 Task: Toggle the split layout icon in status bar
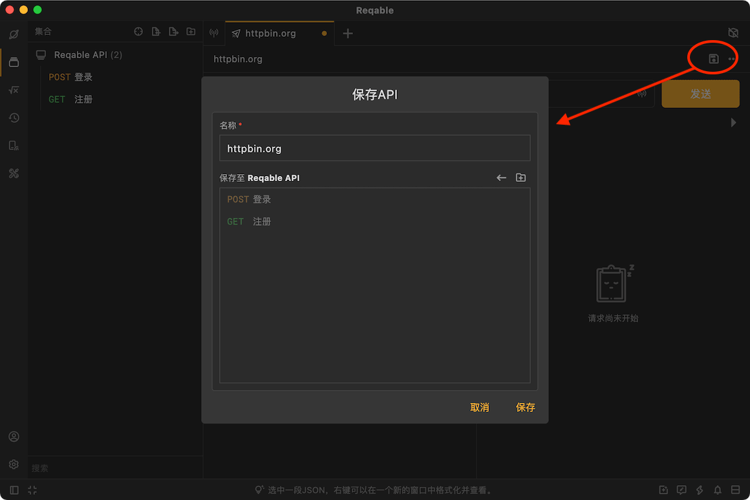click(x=736, y=490)
